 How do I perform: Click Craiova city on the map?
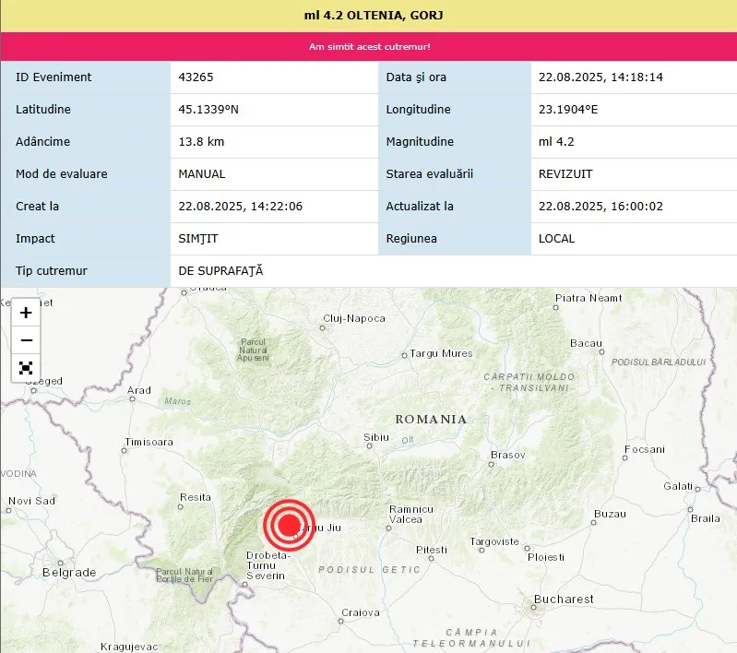pyautogui.click(x=361, y=612)
